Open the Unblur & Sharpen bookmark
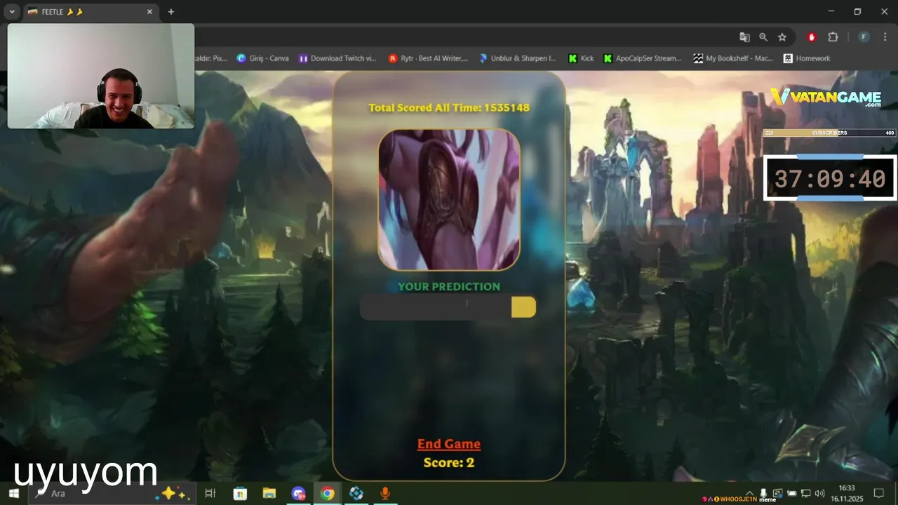898x505 pixels. pos(517,58)
